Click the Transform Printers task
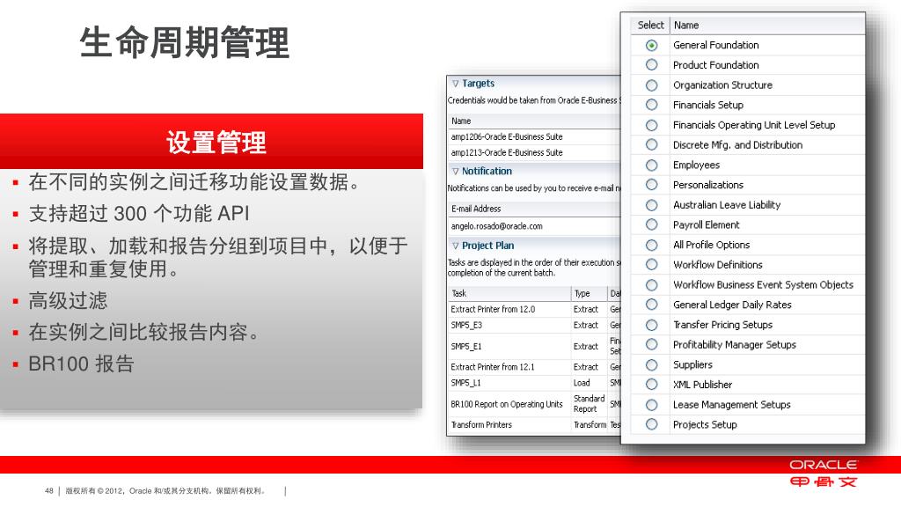Screen dimensions: 901x507 point(481,425)
